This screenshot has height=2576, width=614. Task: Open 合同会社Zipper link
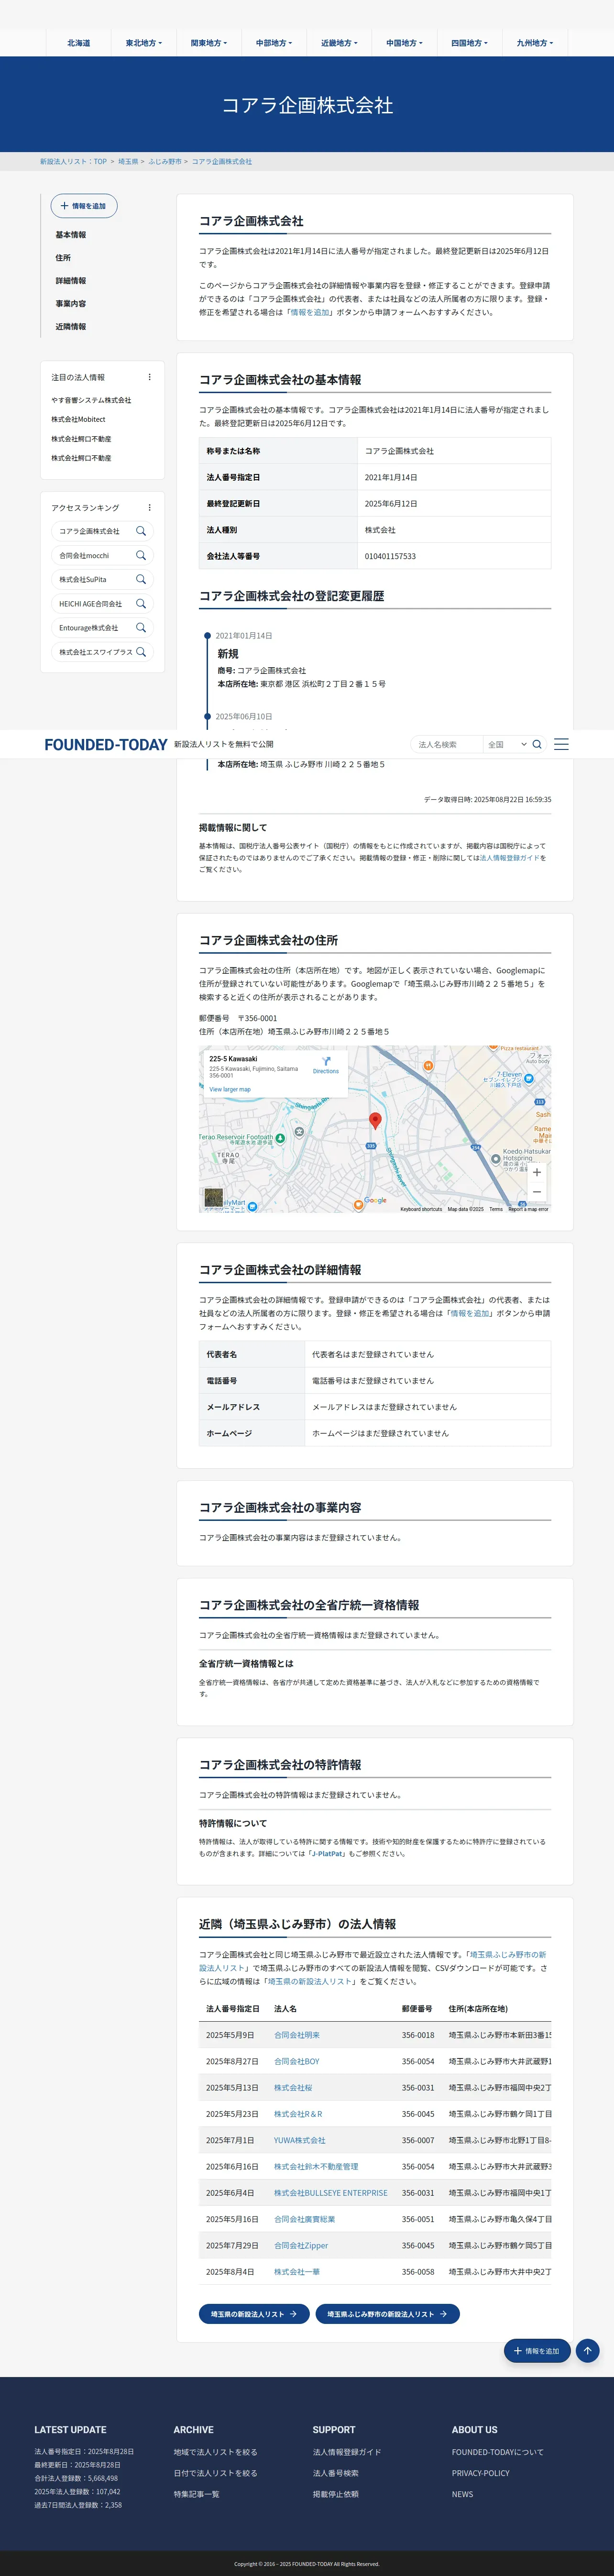pos(301,2245)
